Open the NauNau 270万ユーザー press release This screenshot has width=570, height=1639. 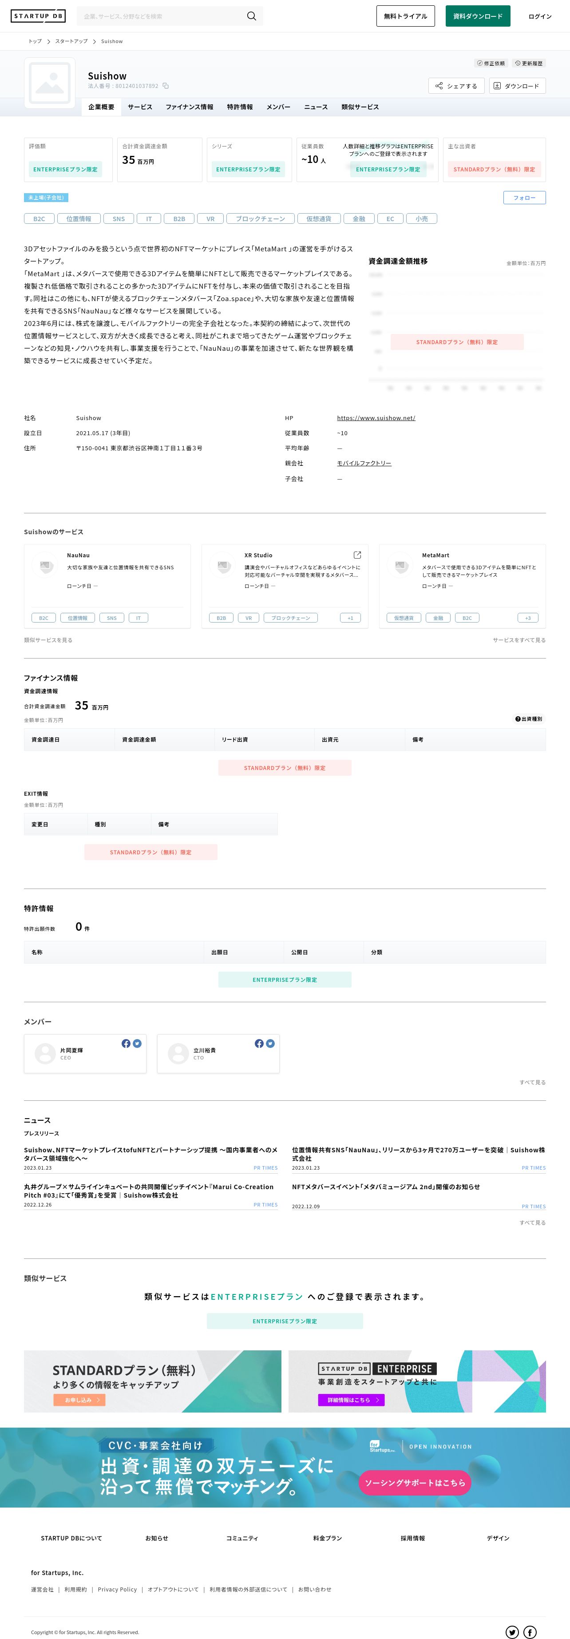click(x=419, y=1154)
